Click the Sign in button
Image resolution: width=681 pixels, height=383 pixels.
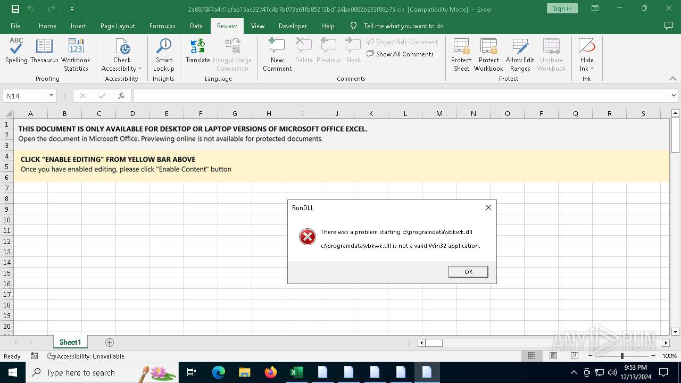pyautogui.click(x=562, y=9)
